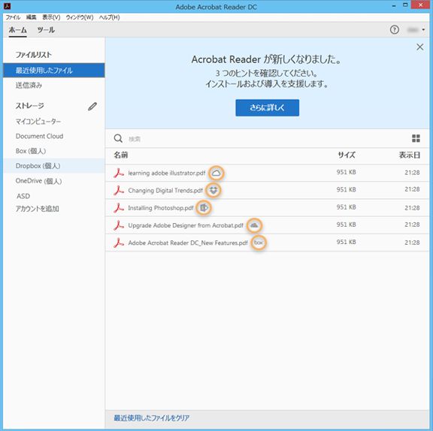This screenshot has width=433, height=431.
Task: Click the box icon beside Adobe Acrobat Reader DC_New Features.pdf
Action: pyautogui.click(x=259, y=243)
